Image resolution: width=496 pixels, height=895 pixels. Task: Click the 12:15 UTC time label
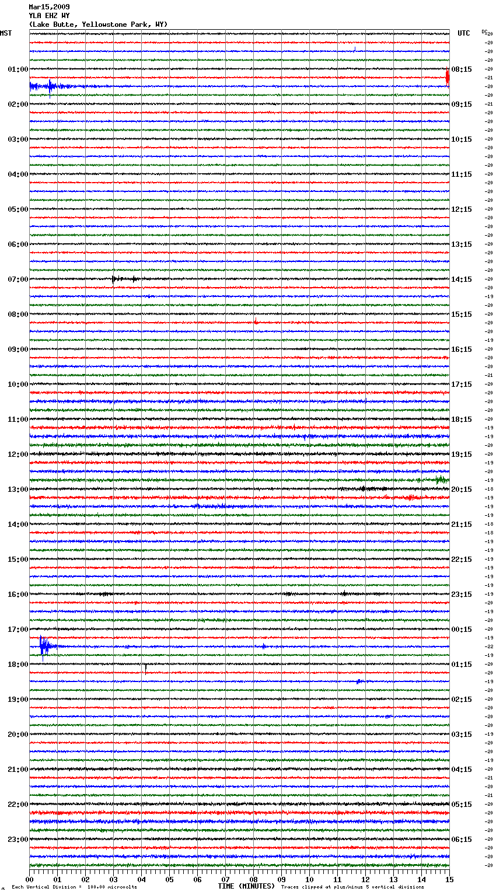tap(462, 209)
